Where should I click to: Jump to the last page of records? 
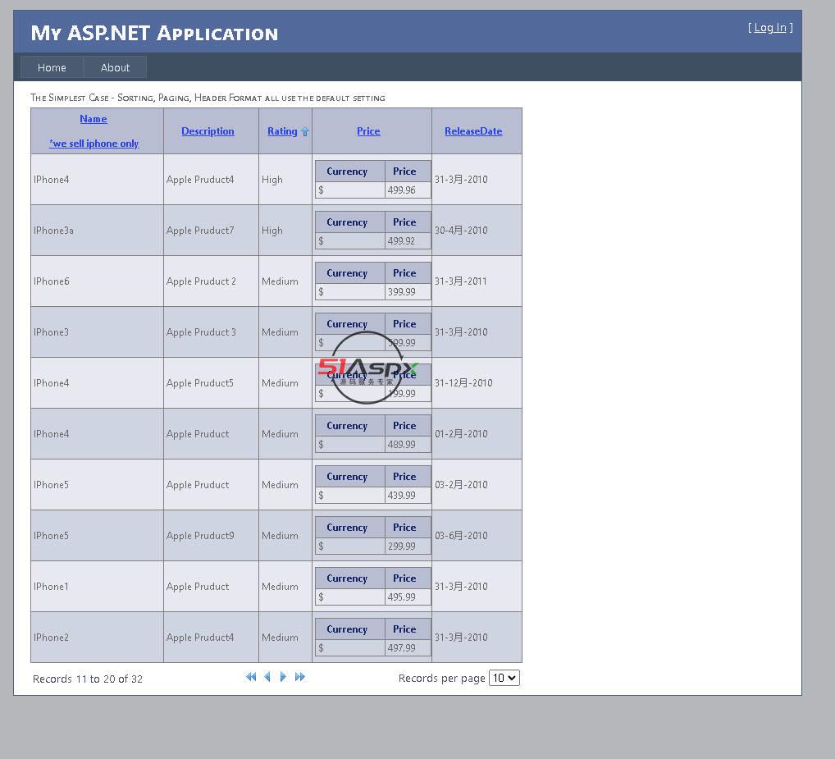(300, 676)
